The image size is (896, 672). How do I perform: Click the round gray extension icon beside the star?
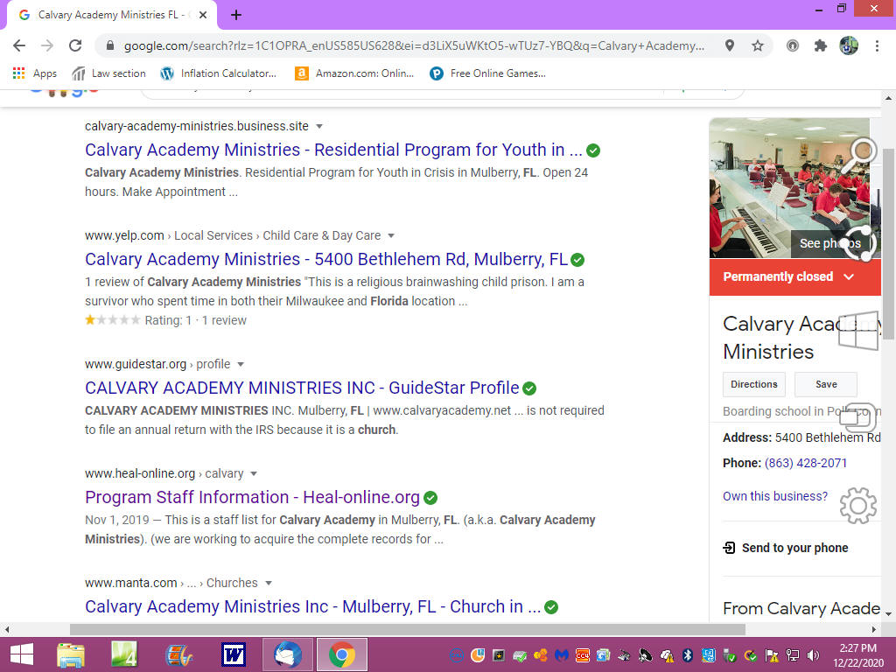[x=793, y=45]
